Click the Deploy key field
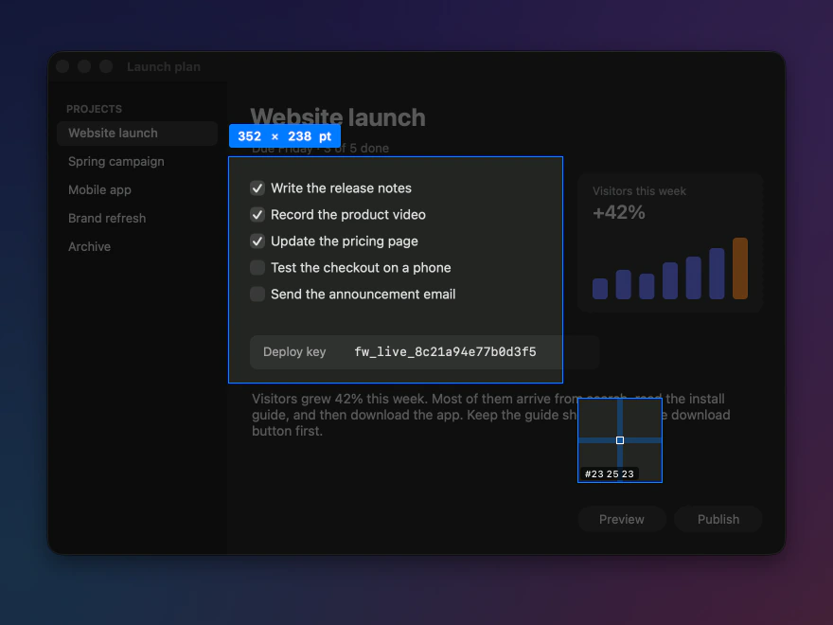This screenshot has width=833, height=625. (x=424, y=352)
